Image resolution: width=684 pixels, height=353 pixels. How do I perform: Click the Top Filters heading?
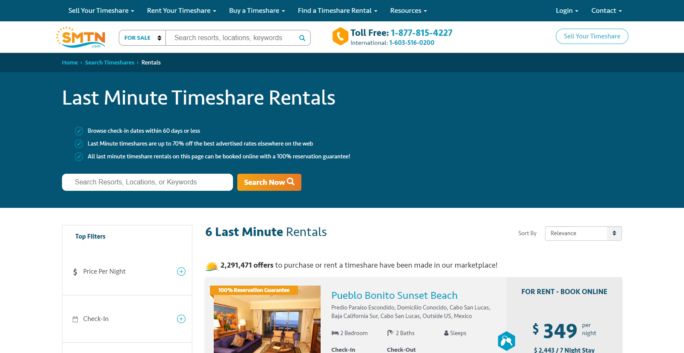click(90, 236)
